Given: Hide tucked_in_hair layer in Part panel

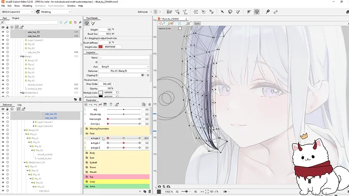Looking at the screenshot, I should [x=3, y=89].
